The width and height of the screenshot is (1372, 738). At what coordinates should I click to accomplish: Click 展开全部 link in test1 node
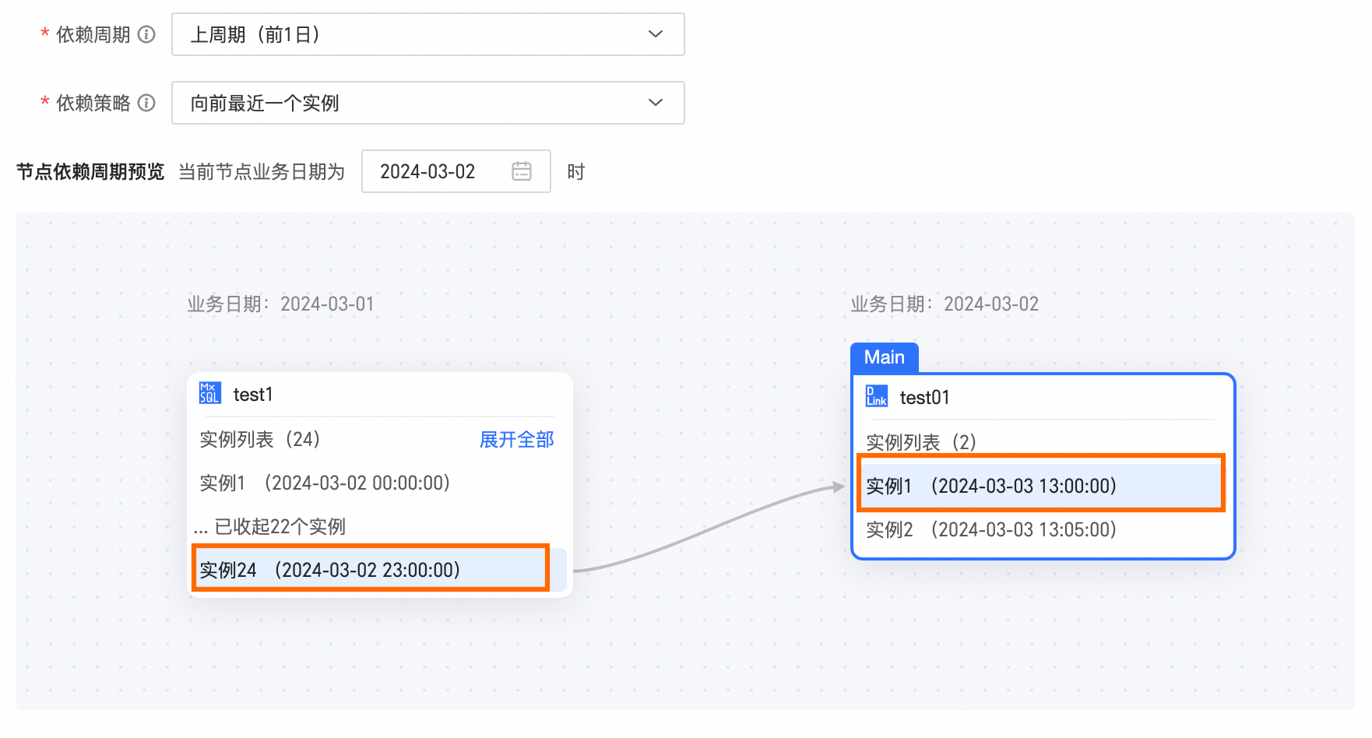coord(517,440)
